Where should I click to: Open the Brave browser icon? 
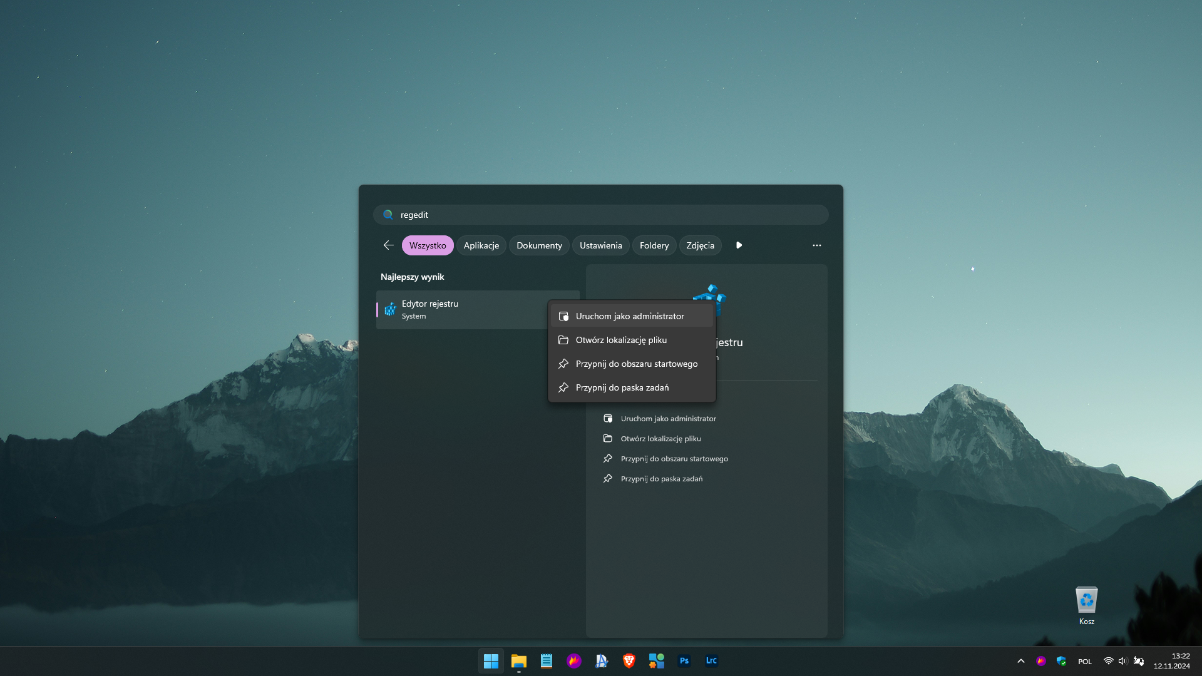pos(629,660)
